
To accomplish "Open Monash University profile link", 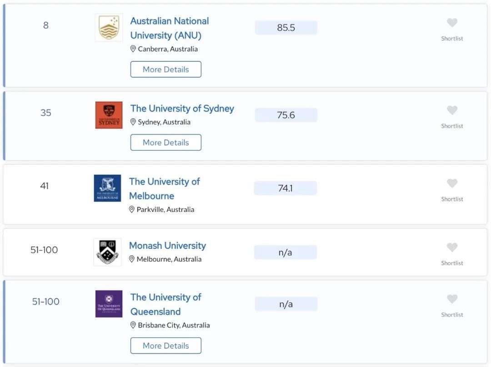I will [x=167, y=246].
